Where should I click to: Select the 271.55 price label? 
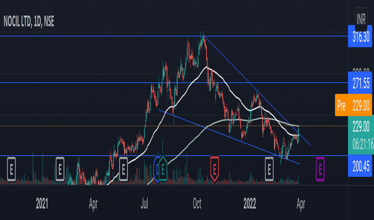tap(360, 82)
